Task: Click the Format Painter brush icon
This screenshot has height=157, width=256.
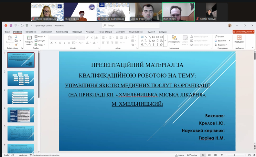Action: click(16, 45)
